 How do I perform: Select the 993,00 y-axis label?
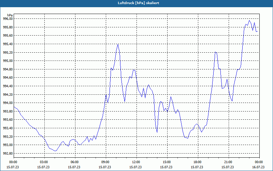(8, 145)
